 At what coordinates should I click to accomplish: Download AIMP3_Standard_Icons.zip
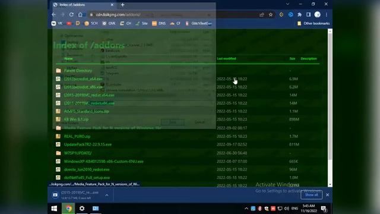click(x=87, y=111)
